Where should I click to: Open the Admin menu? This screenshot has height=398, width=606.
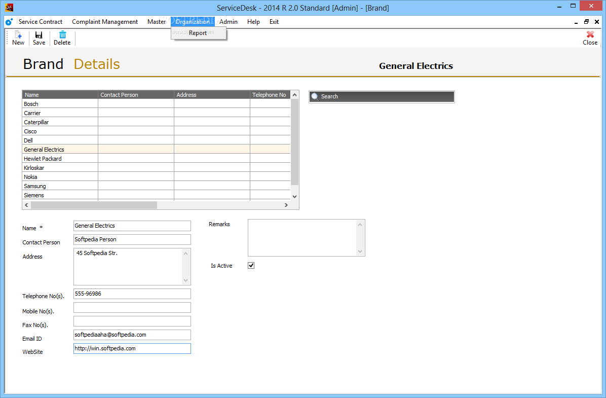tap(229, 22)
